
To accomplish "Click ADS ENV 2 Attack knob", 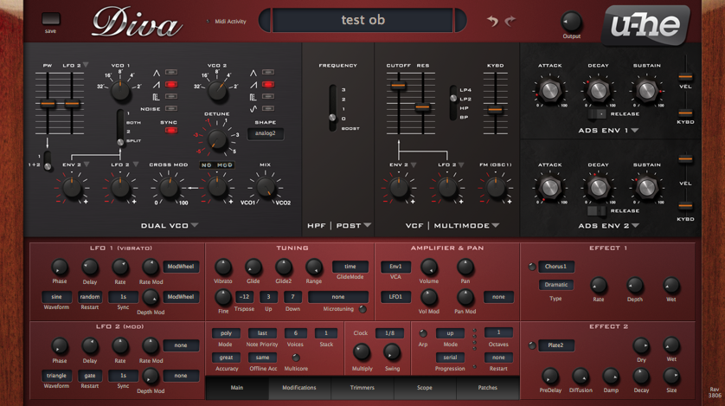I will coord(549,187).
